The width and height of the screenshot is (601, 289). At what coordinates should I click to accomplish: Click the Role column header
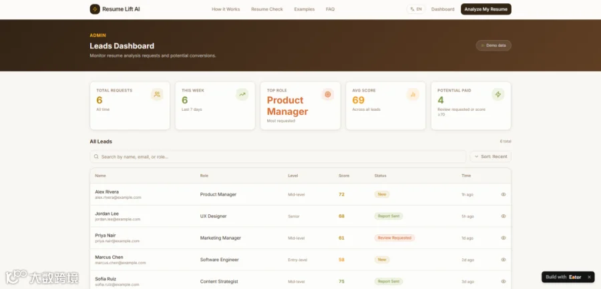(x=204, y=176)
